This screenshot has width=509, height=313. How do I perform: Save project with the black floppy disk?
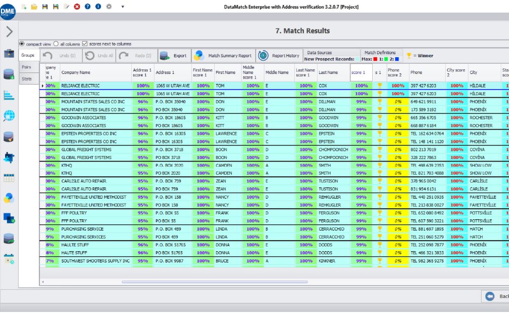[45, 7]
